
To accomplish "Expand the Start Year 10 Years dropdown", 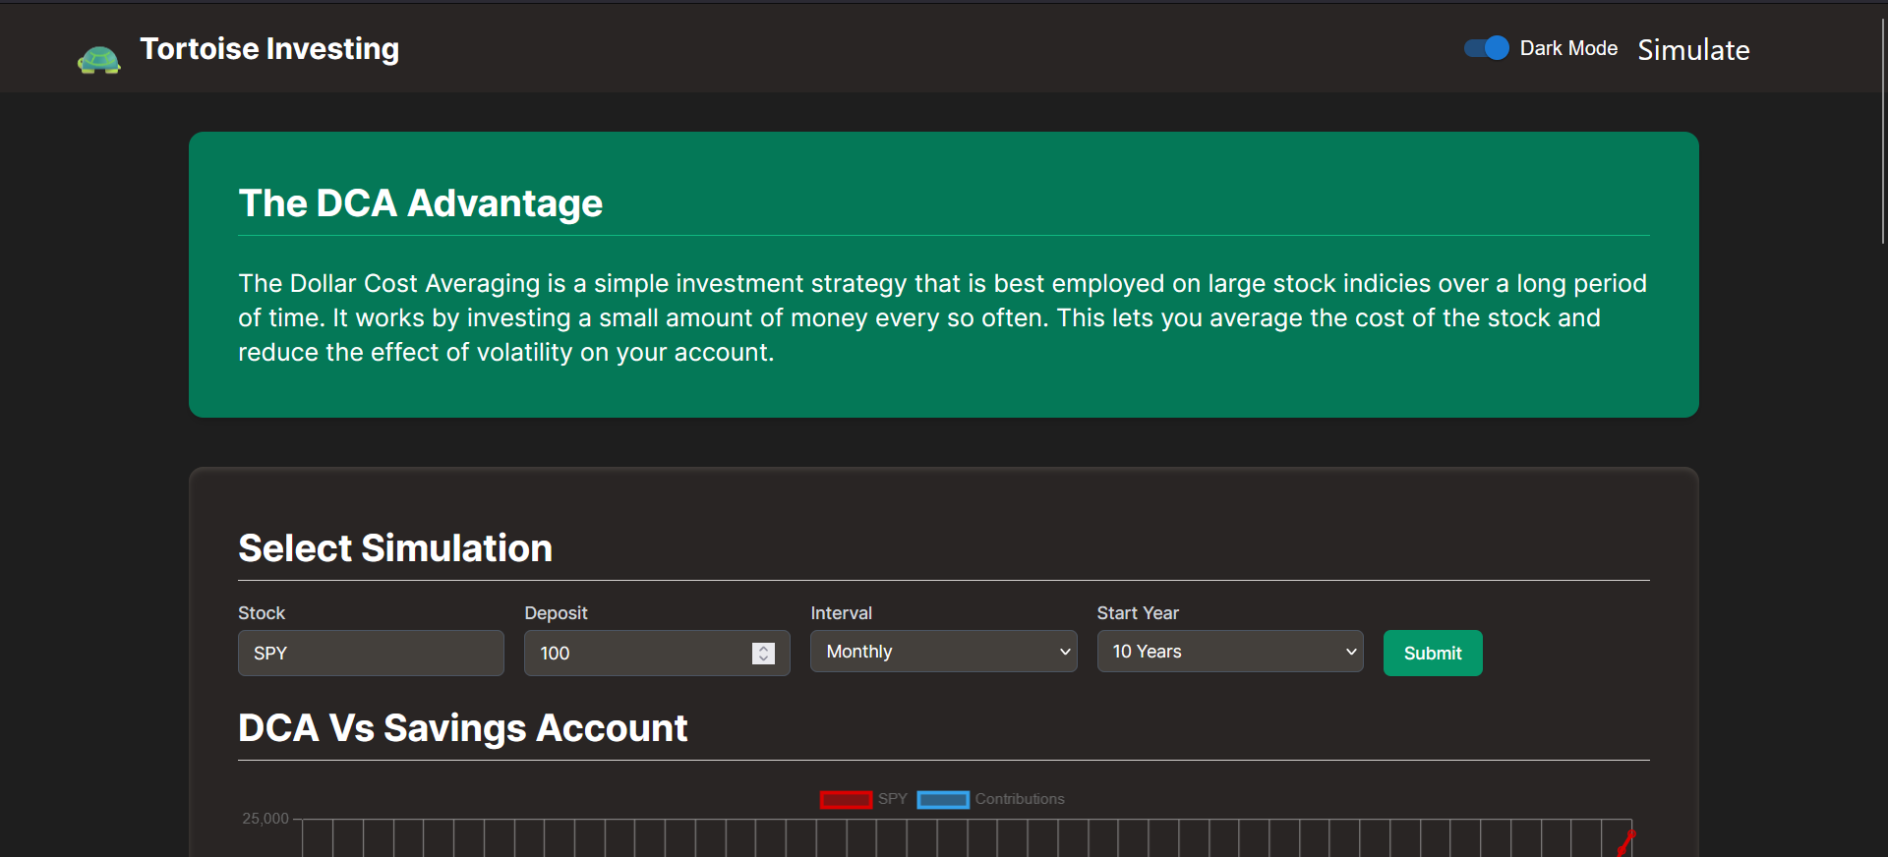I will 1229,652.
